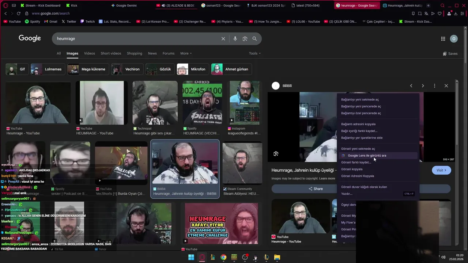Start voice search with microphone icon

point(235,39)
